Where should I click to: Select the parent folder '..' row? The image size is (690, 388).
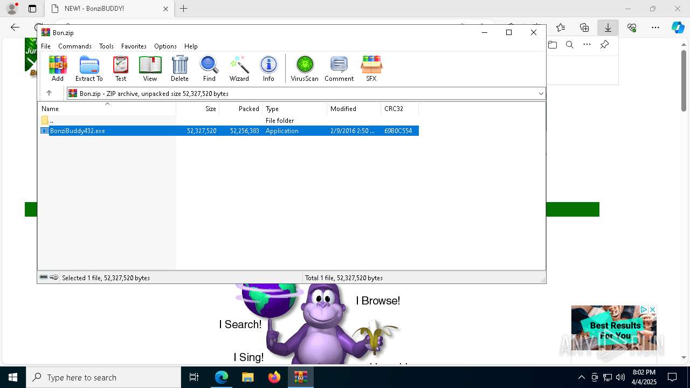tap(229, 121)
